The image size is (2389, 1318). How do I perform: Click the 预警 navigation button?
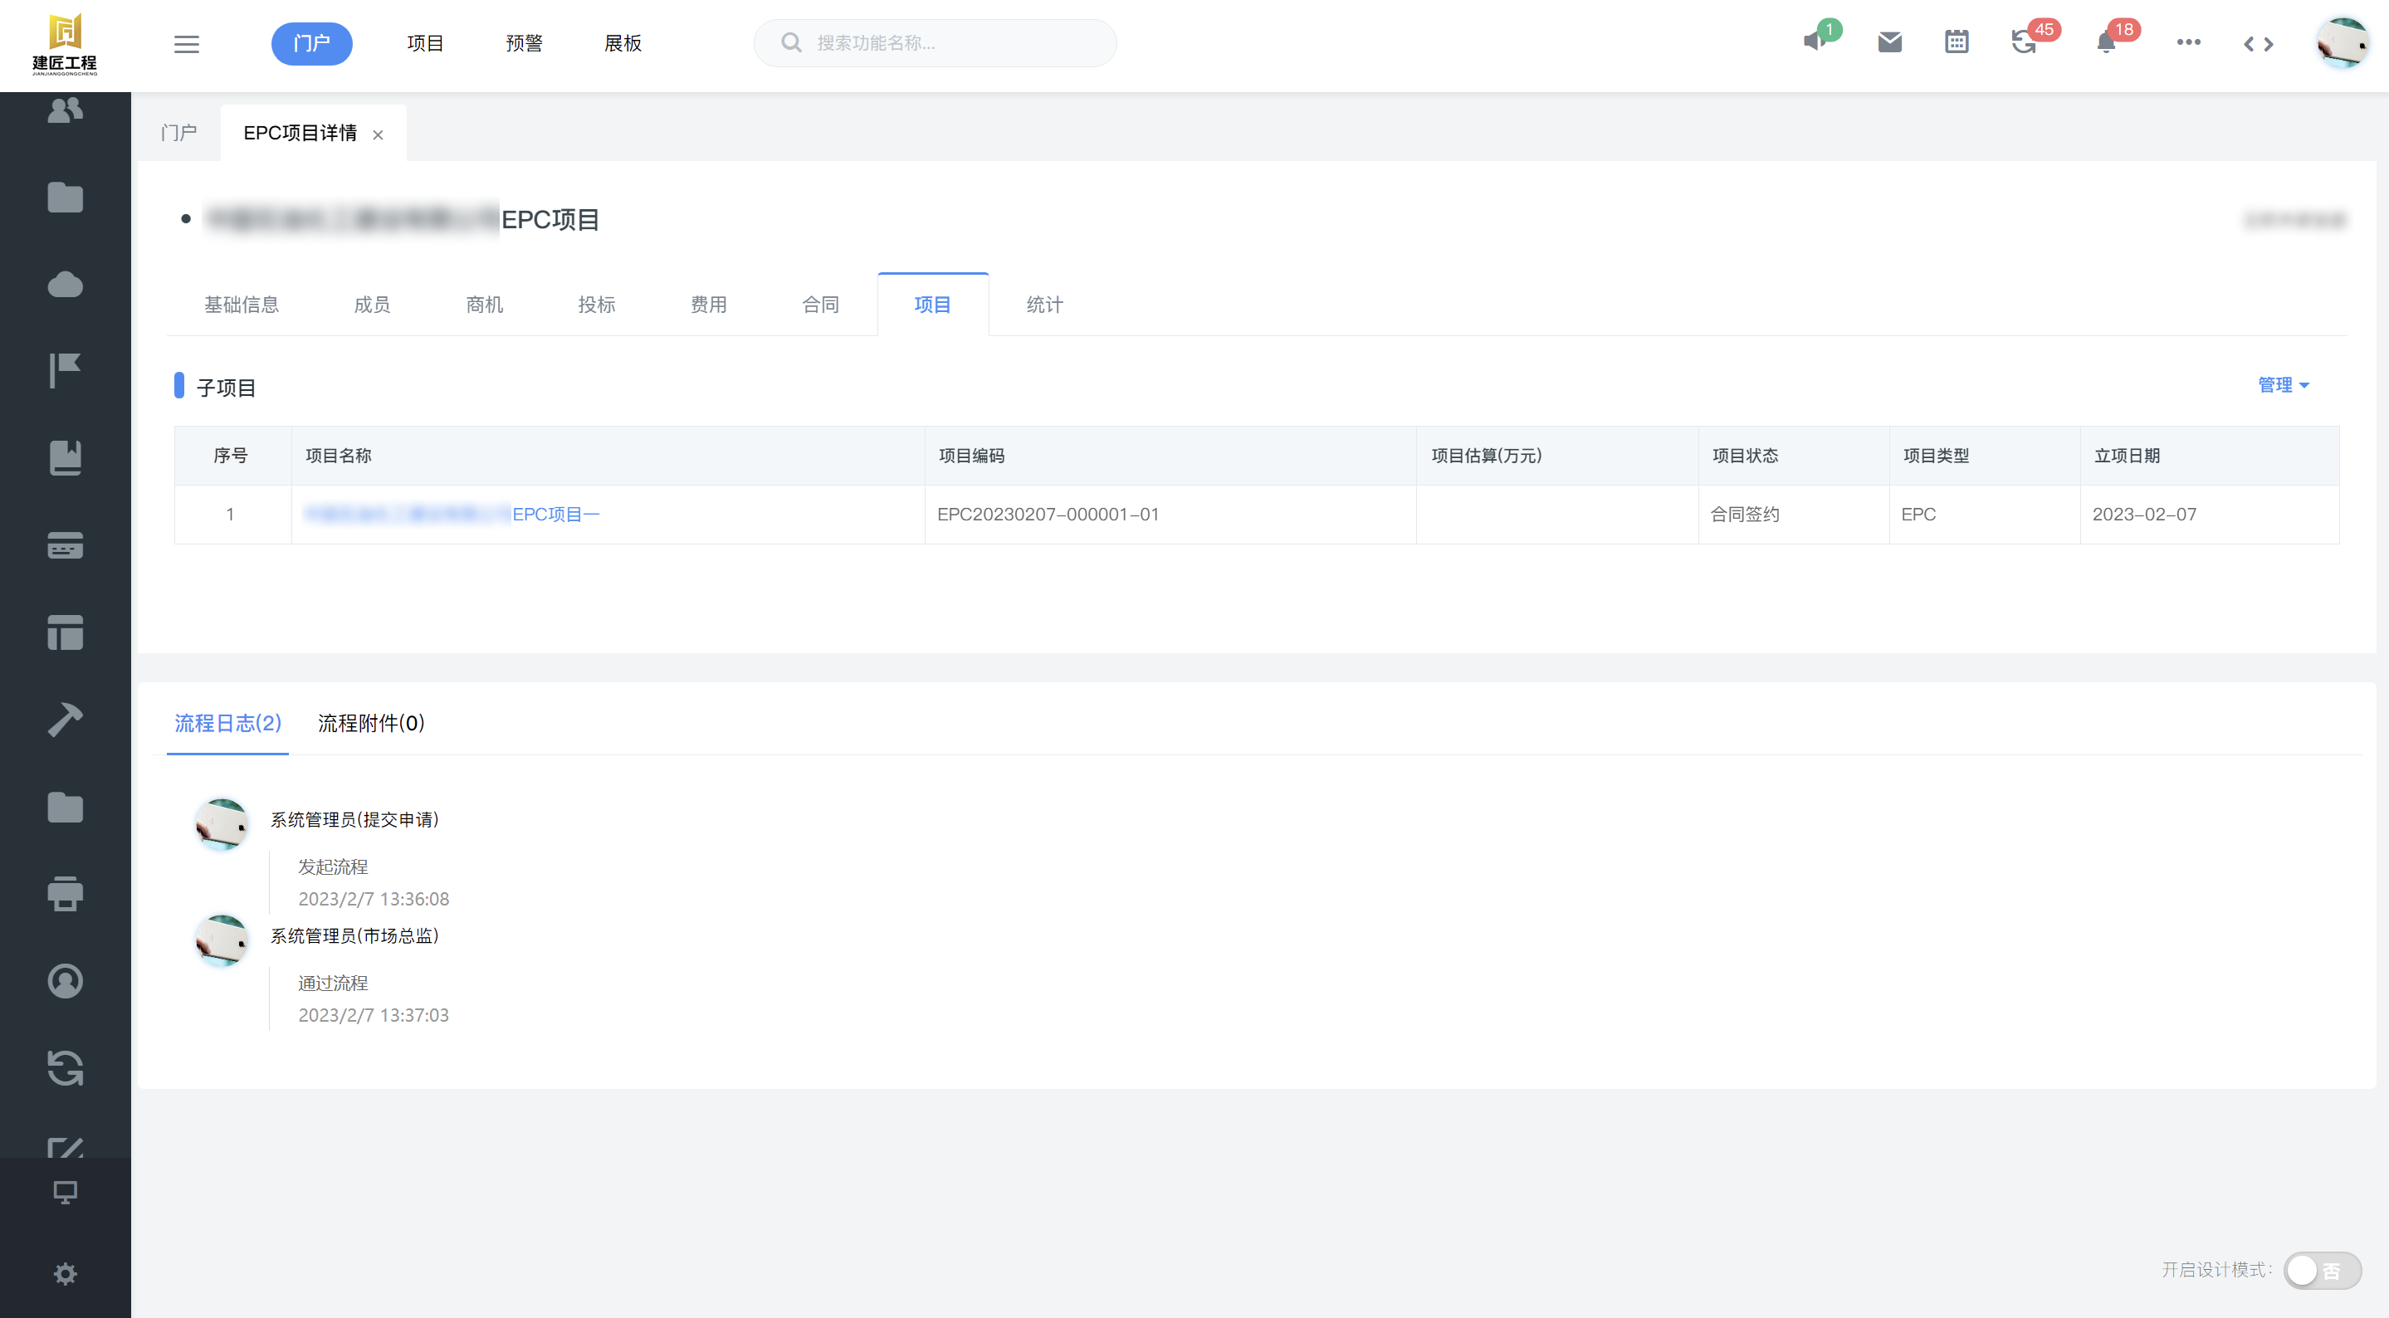524,44
